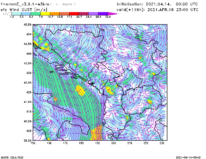The width and height of the screenshot is (206, 159).
Task: Click the "15E" longitude label
Action: click(x=33, y=143)
